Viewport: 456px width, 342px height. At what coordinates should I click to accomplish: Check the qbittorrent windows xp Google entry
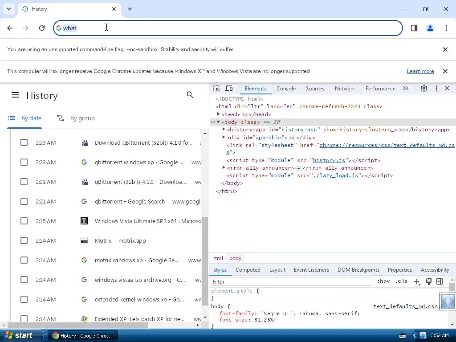click(24, 162)
